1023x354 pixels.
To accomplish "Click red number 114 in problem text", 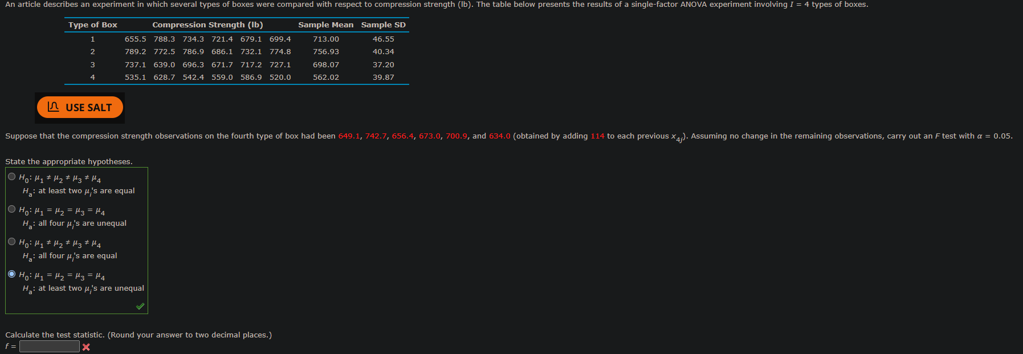I will [x=597, y=136].
